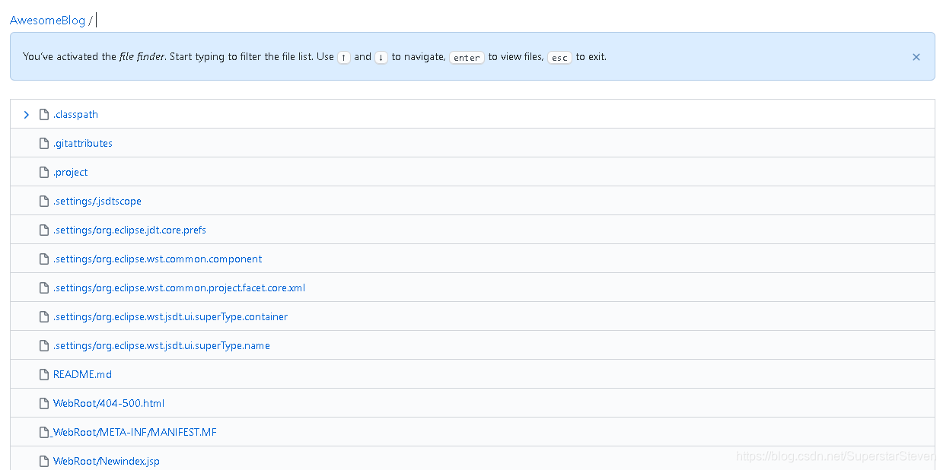The image size is (943, 470).
Task: Click the file icon next to WebRoot/404-500.html
Action: (44, 404)
